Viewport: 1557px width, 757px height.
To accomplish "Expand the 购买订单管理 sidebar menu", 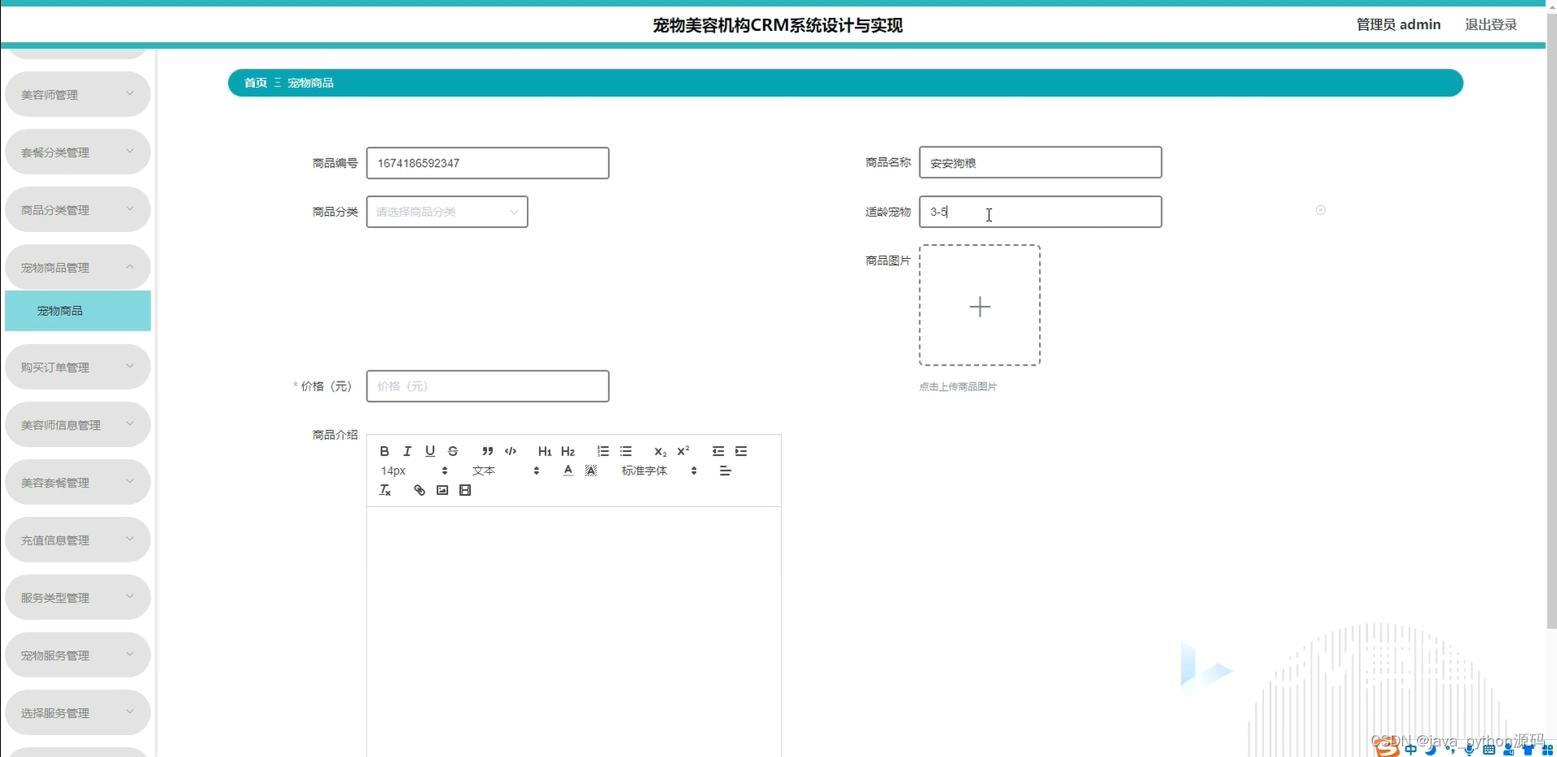I will [x=77, y=367].
